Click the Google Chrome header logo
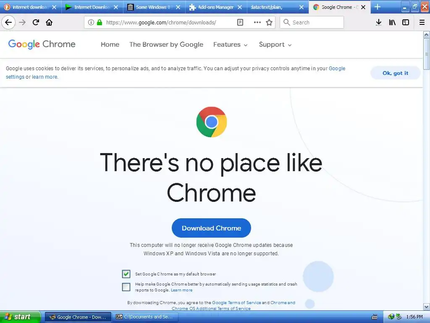Screen dimensions: 430x323 point(42,44)
